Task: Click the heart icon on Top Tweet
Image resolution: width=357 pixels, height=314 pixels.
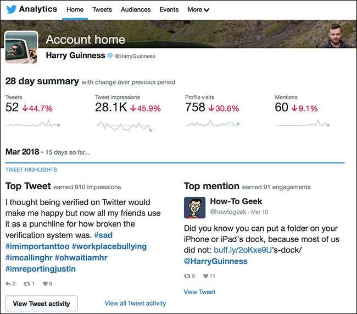Action: [x=45, y=284]
